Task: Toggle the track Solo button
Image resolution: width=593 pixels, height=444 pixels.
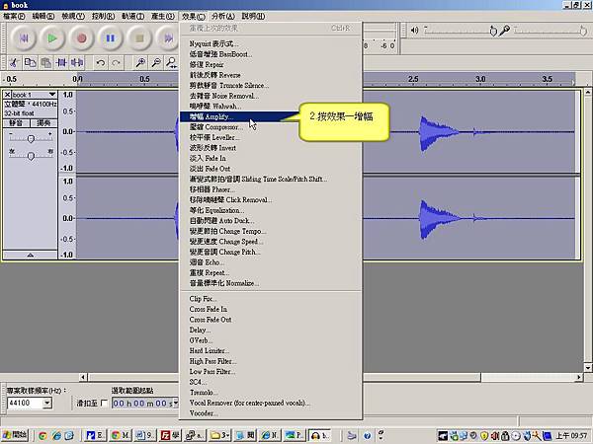Action: 43,123
